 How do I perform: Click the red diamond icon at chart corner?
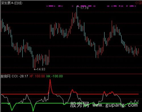pyautogui.click(x=137, y=3)
